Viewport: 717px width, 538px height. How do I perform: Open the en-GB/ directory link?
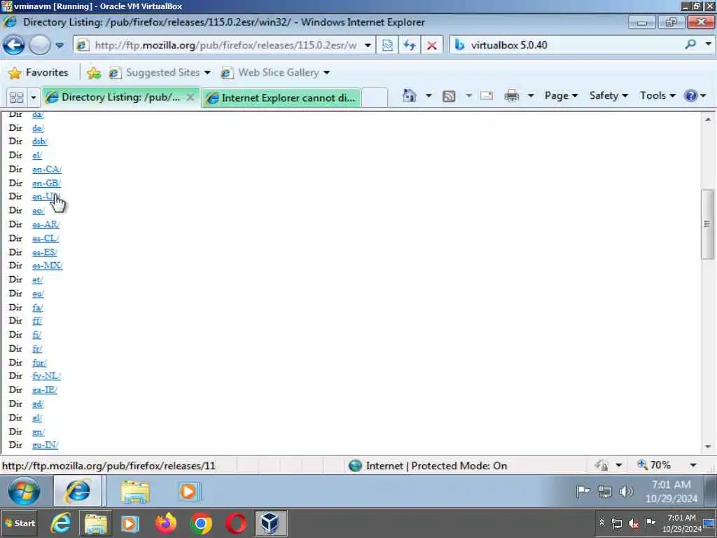coord(46,183)
